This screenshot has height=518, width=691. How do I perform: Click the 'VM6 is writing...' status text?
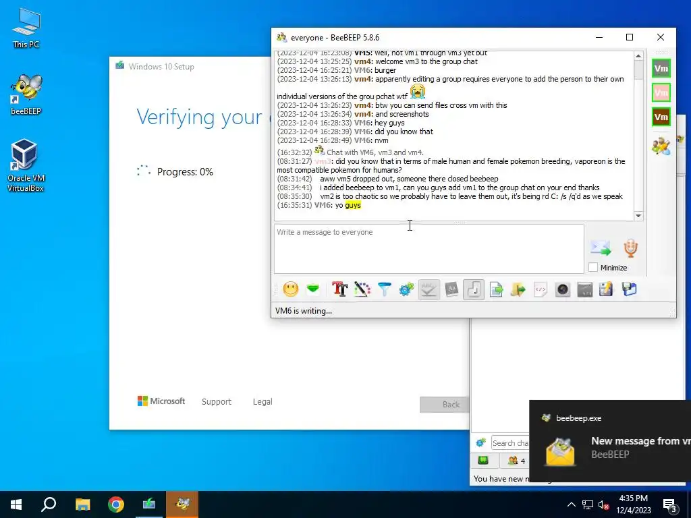pos(304,310)
